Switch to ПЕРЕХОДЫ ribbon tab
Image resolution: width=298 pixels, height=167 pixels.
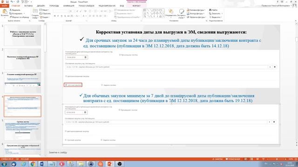tap(54, 6)
